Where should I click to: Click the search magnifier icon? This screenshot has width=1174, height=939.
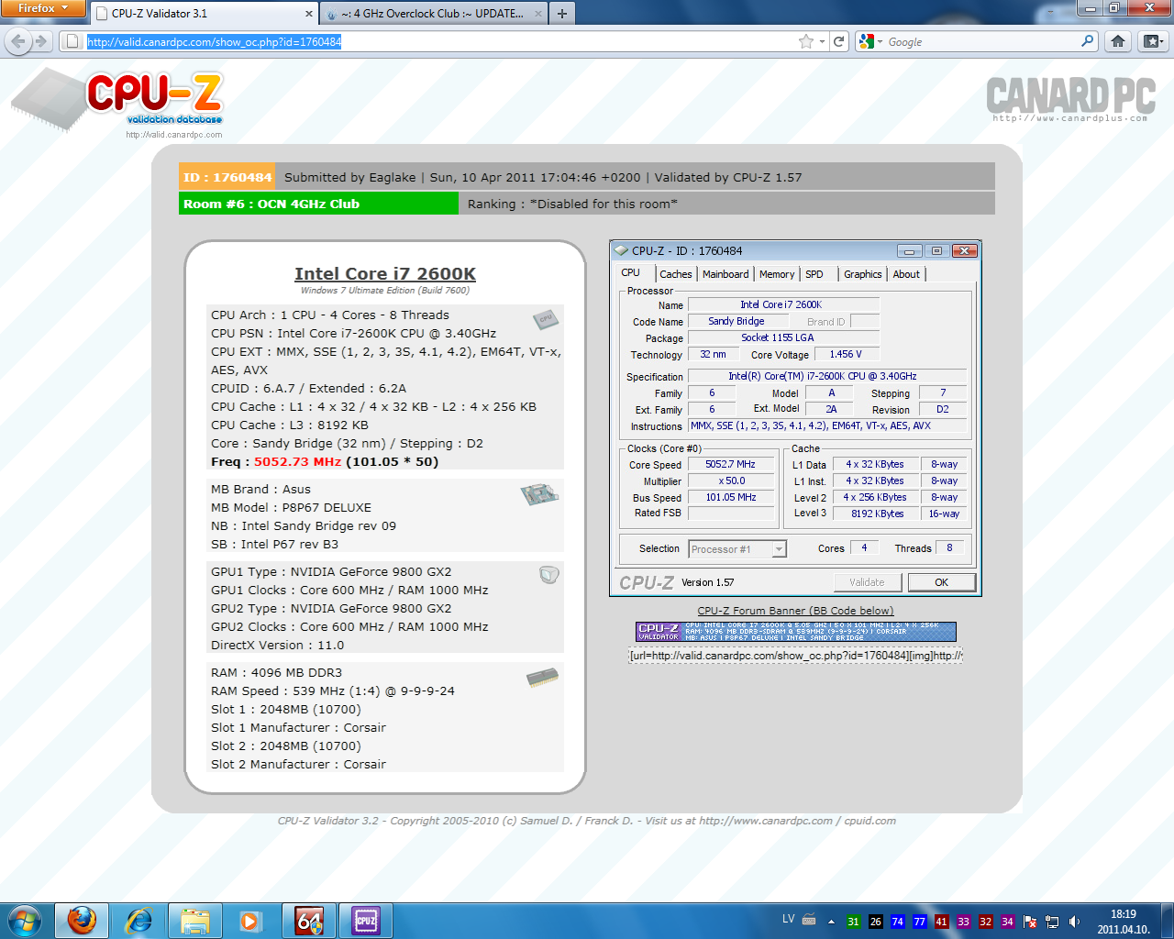(1088, 41)
